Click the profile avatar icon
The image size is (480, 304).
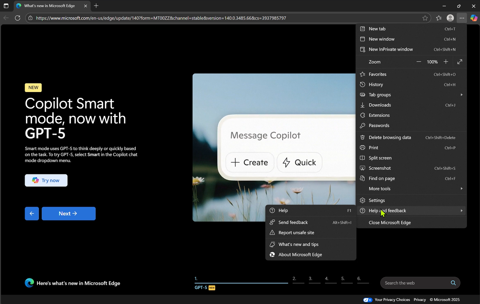click(450, 18)
